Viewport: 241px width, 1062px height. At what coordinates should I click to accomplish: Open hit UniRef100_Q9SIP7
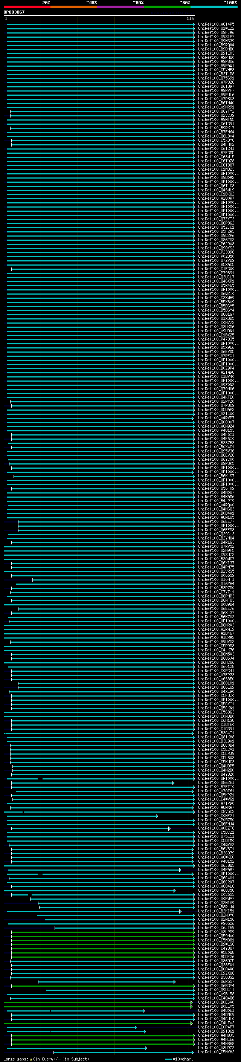point(216,37)
